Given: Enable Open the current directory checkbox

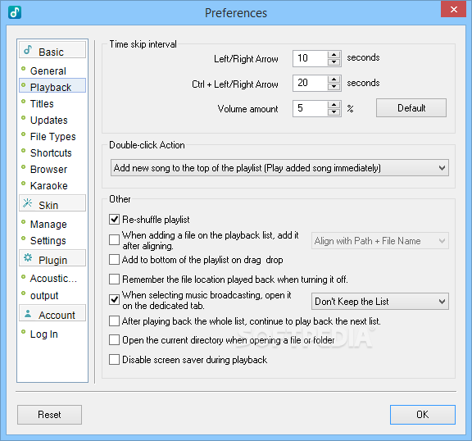Looking at the screenshot, I should click(x=115, y=340).
